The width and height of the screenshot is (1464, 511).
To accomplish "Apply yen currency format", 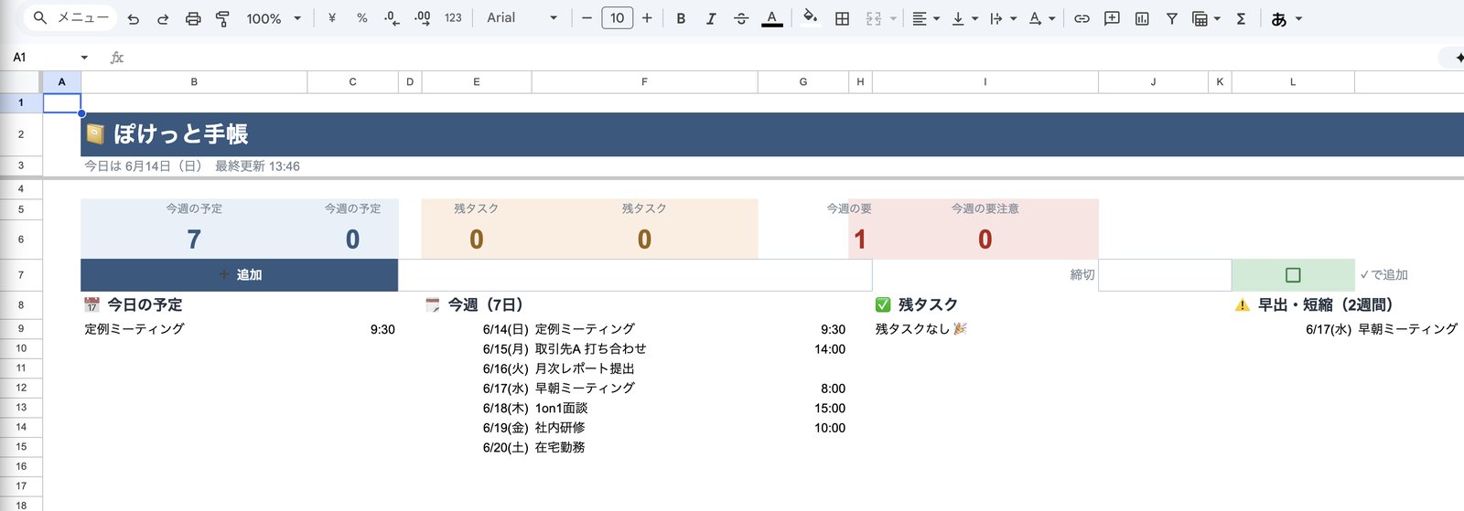I will point(331,18).
